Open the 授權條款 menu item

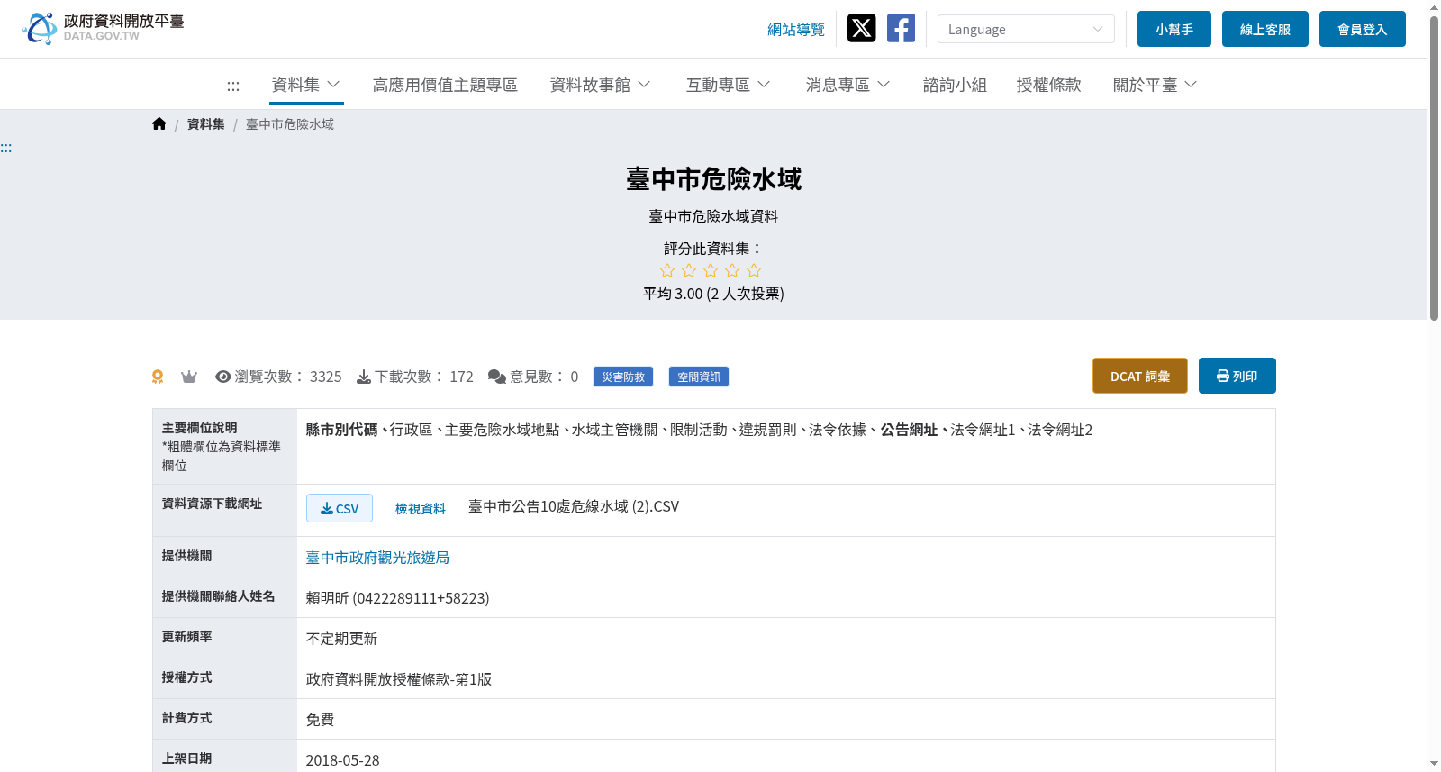tap(1048, 85)
